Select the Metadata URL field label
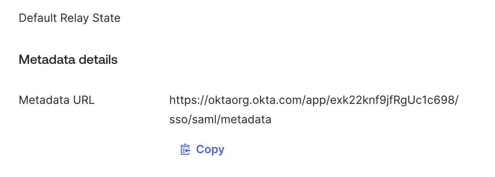Image resolution: width=495 pixels, height=177 pixels. pos(57,100)
